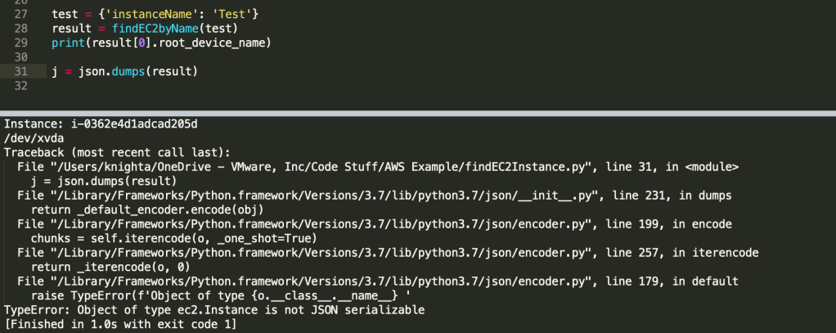Screen dimensions: 836x333
Task: Click the Instance ID output line
Action: click(101, 124)
